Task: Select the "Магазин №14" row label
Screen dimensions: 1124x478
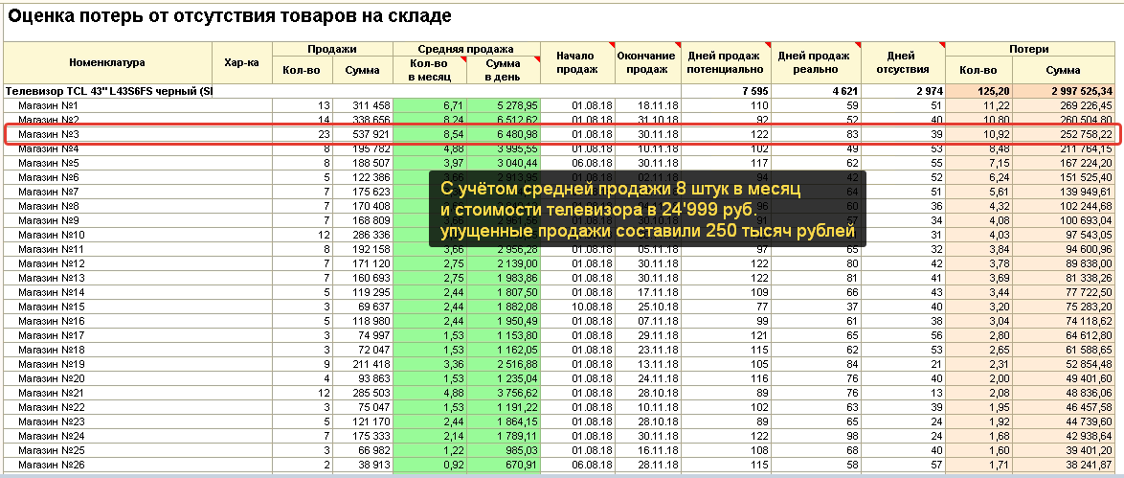Action: pyautogui.click(x=51, y=292)
